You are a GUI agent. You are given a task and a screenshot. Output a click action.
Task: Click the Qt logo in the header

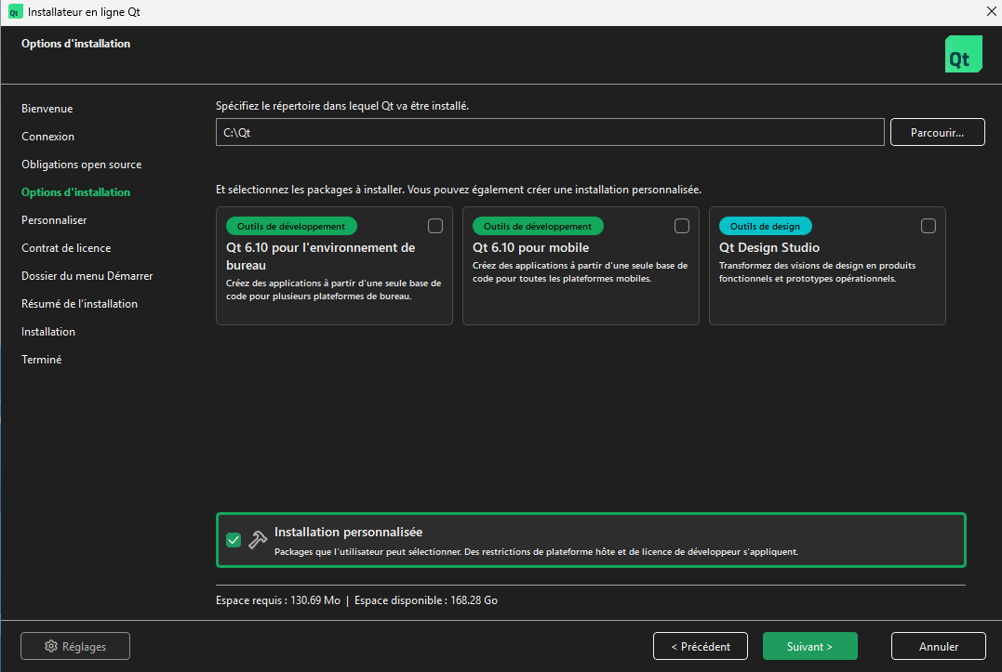[x=963, y=55]
